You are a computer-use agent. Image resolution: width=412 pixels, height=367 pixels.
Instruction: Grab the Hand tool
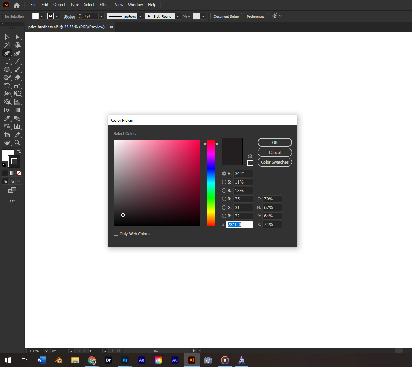coord(7,143)
